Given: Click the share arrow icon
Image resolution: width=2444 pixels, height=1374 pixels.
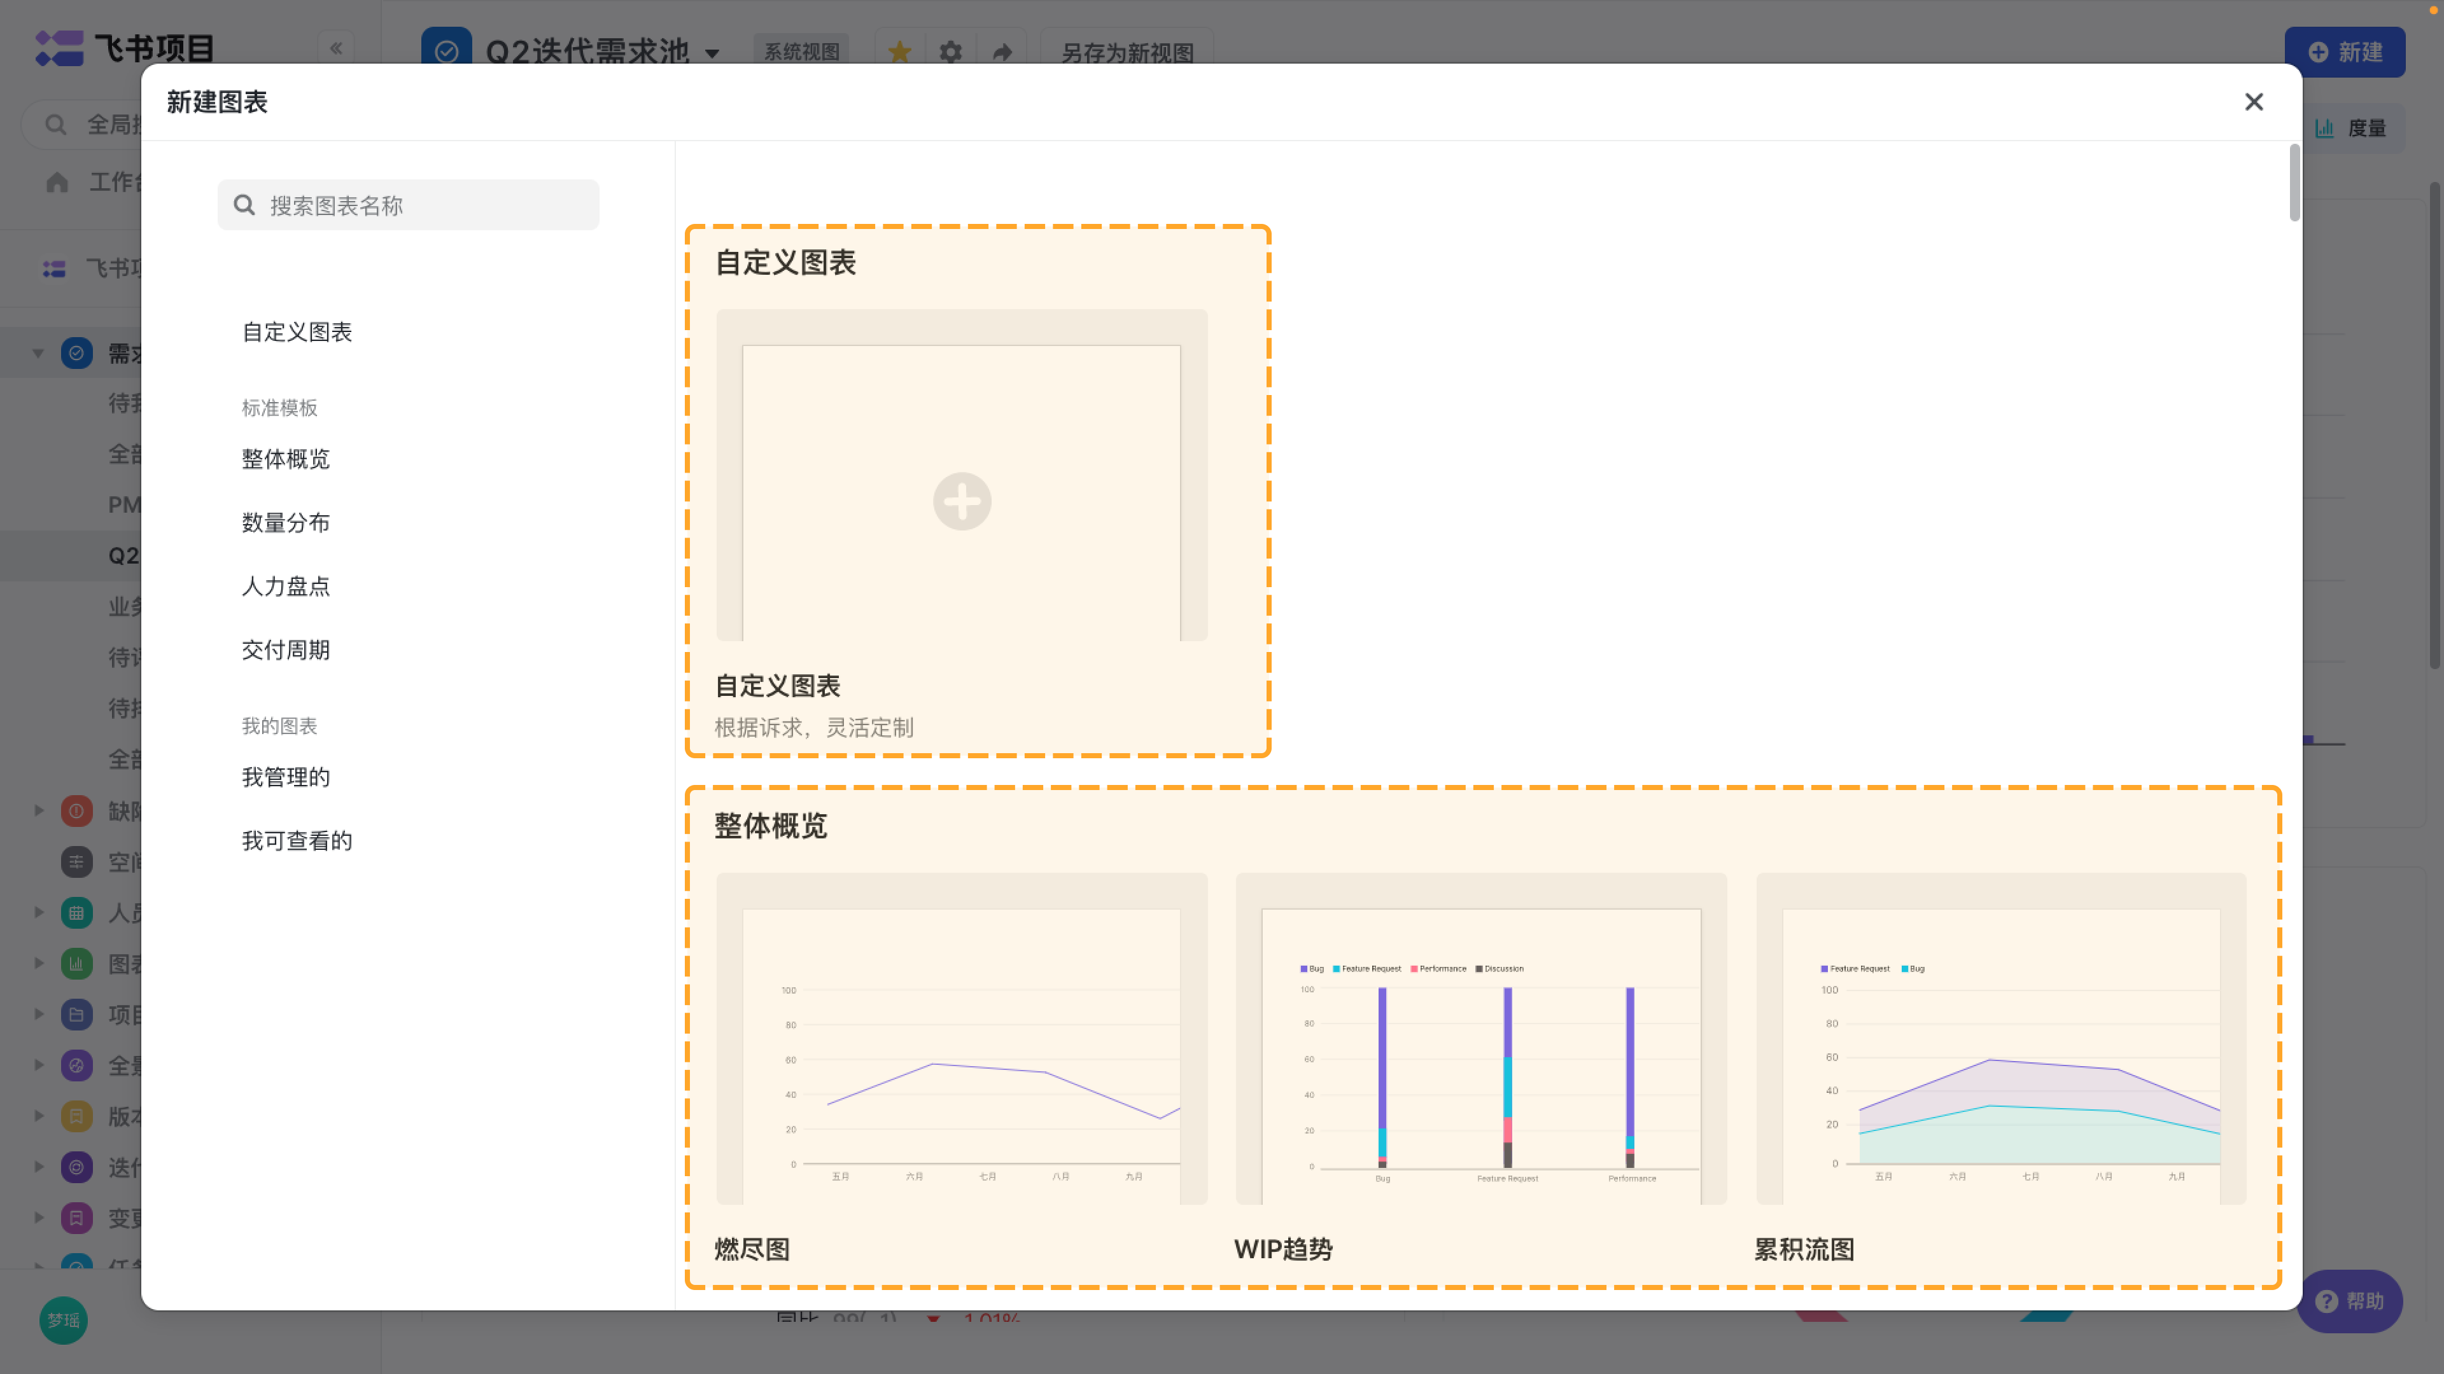Looking at the screenshot, I should point(1002,52).
